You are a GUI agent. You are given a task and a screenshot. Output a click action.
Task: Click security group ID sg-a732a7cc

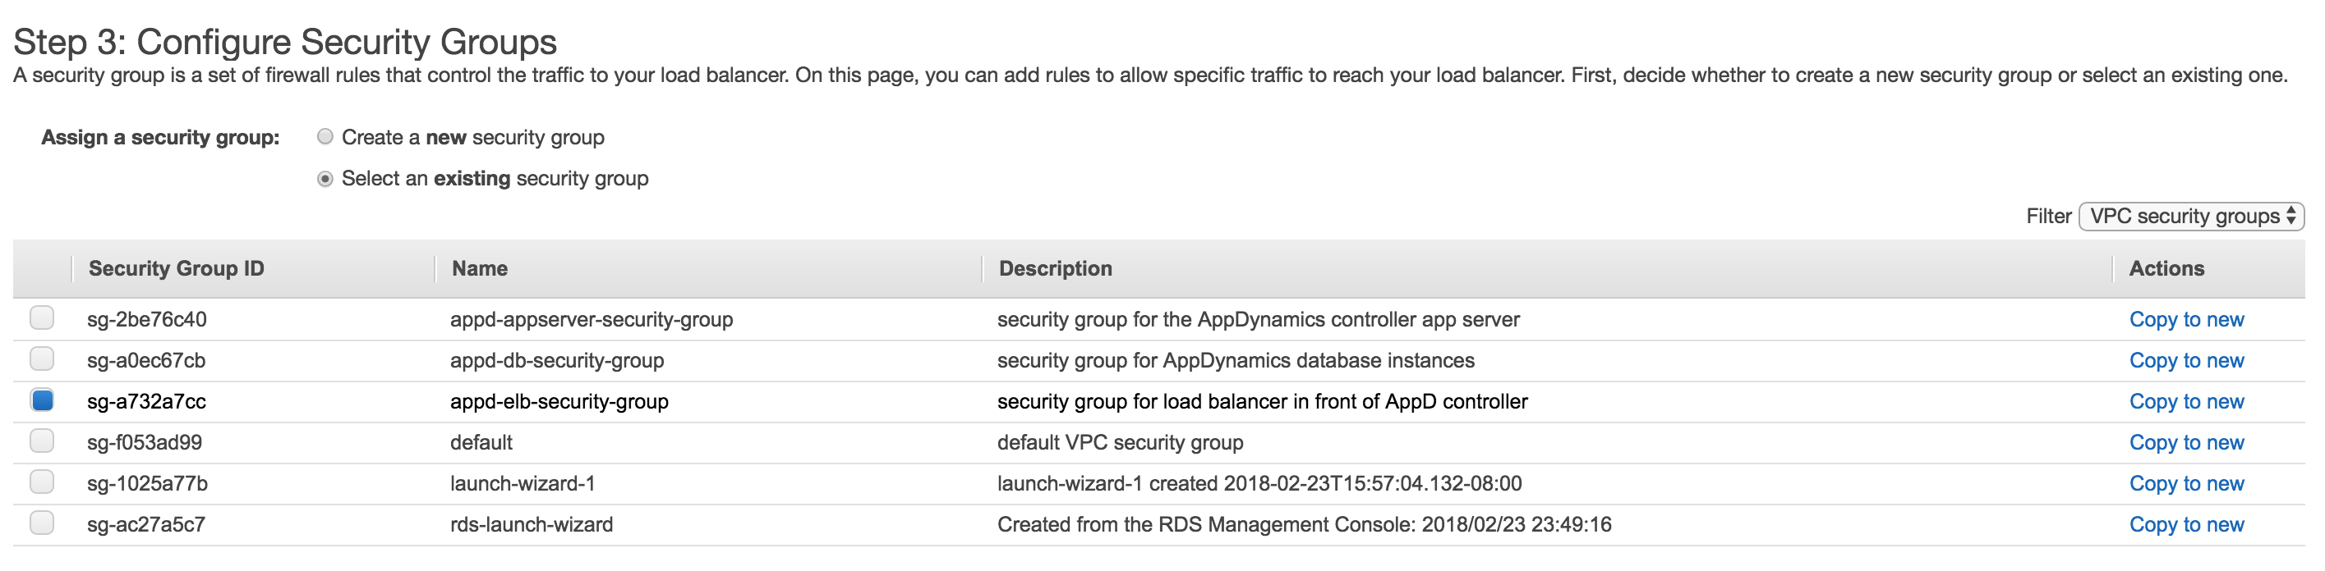(146, 402)
